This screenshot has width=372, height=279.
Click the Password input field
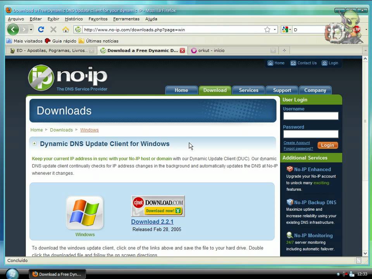[x=311, y=134]
